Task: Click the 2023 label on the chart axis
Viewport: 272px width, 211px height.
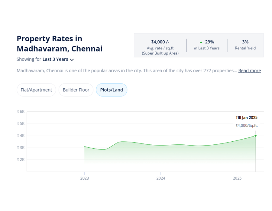Action: [84, 178]
